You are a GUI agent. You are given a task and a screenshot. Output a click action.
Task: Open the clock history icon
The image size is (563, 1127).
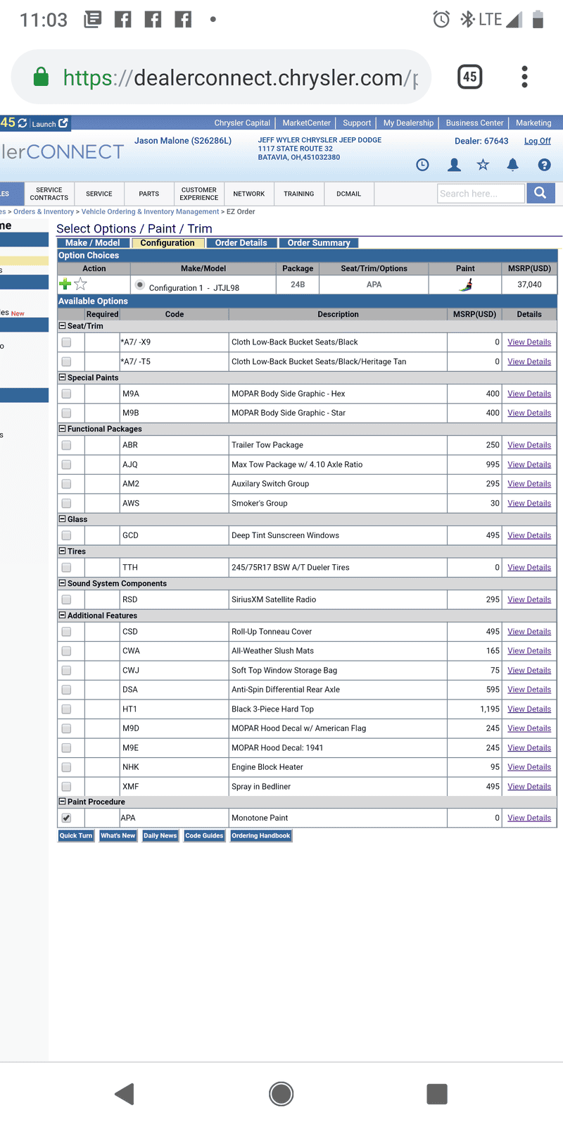point(422,165)
